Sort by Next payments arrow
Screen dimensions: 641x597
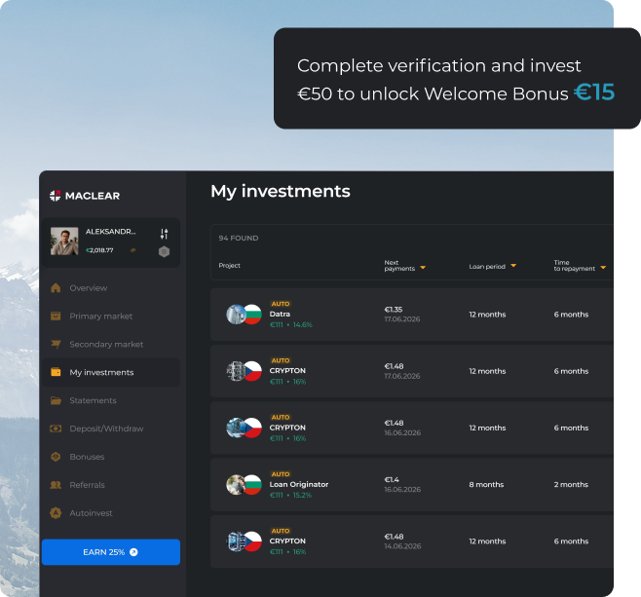pyautogui.click(x=423, y=268)
